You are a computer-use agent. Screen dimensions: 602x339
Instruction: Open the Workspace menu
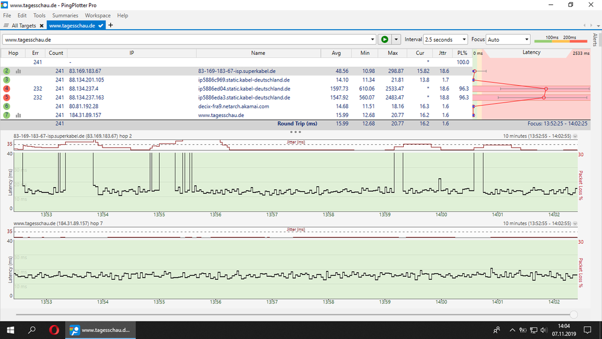[x=98, y=15]
